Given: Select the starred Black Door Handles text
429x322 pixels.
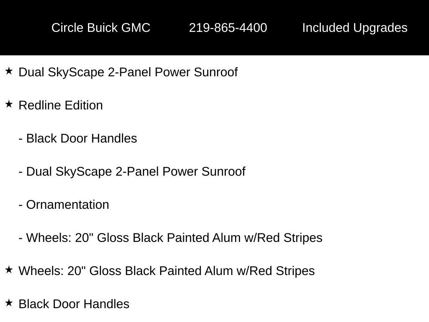Looking at the screenshot, I should coord(74,304).
